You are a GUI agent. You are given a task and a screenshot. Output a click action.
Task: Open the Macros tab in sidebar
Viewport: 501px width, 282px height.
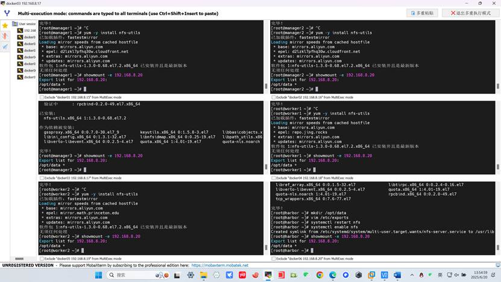[5, 46]
